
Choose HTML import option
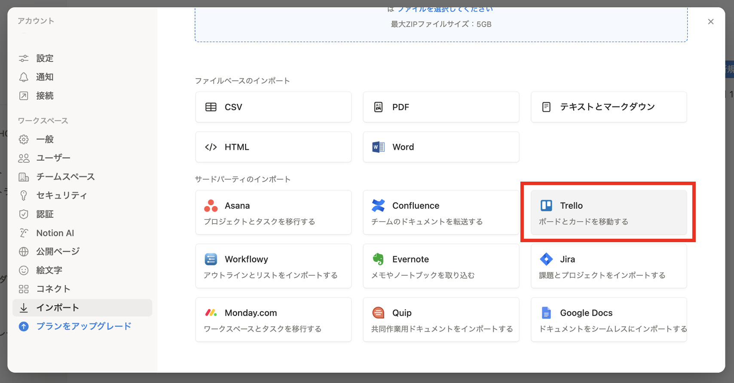pos(273,147)
